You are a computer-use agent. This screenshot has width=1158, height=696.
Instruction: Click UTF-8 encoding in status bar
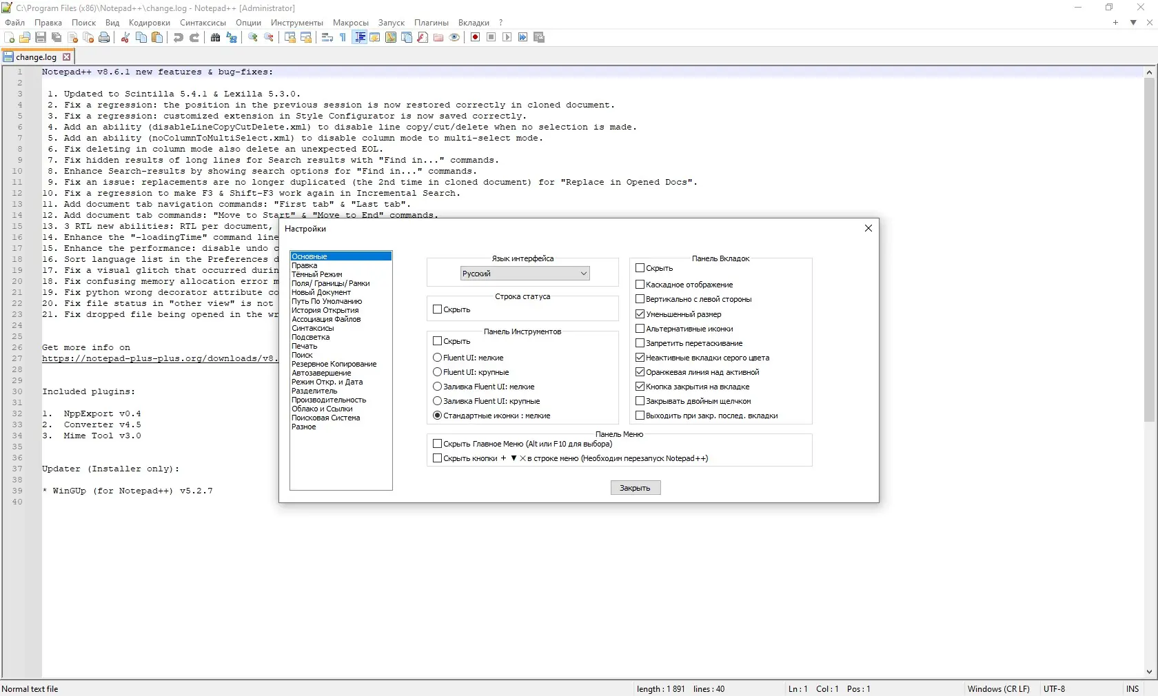click(x=1055, y=689)
